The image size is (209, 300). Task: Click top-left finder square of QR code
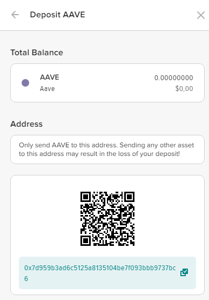pos(85,197)
